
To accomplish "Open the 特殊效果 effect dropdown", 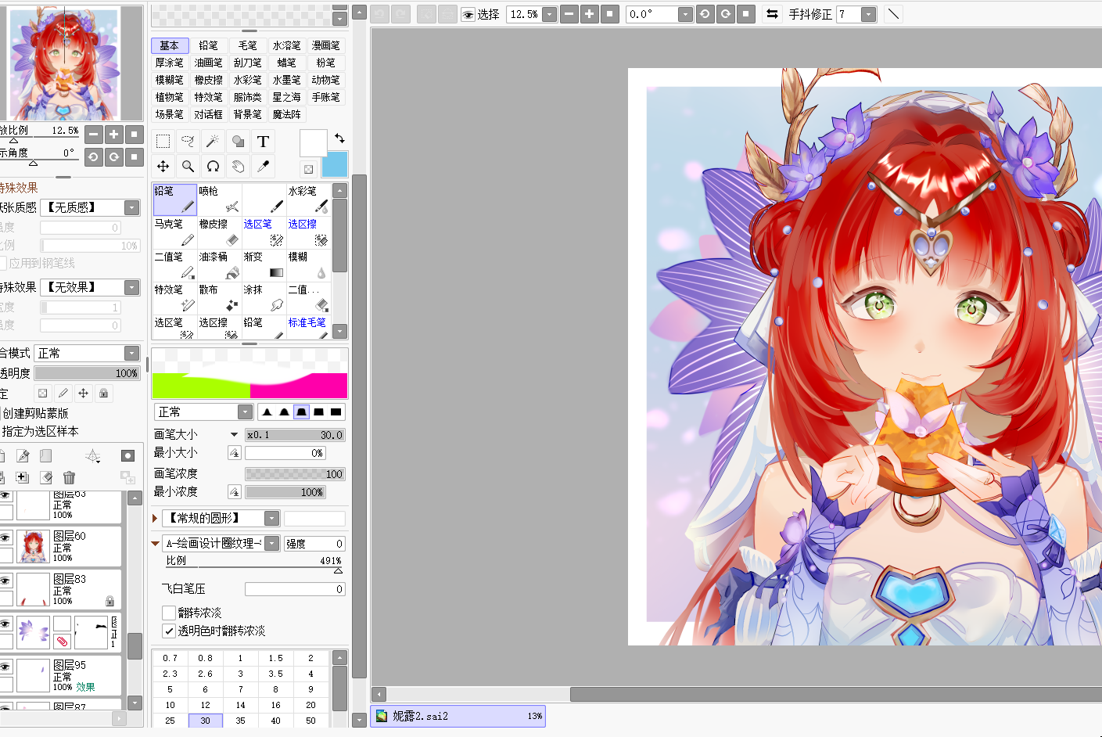I will 132,287.
